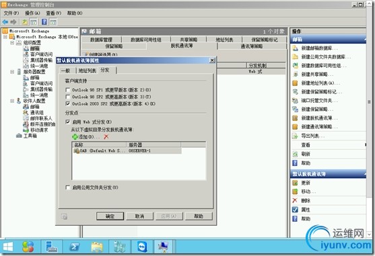Open Server Manager icon on taskbar

click(52, 247)
